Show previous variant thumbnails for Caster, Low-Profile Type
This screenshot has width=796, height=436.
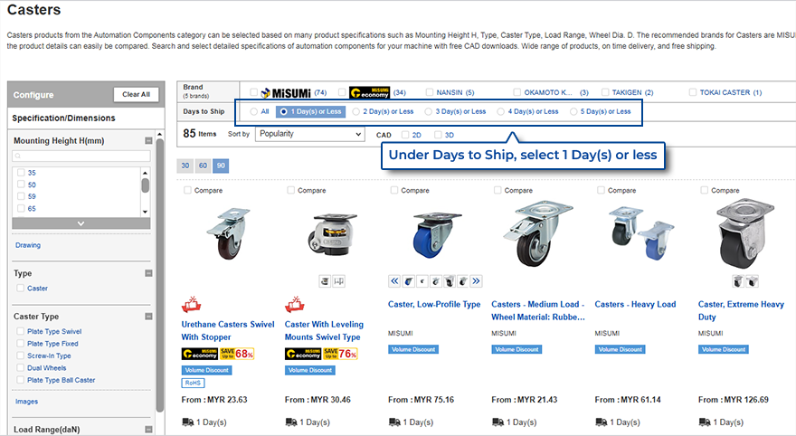point(394,280)
